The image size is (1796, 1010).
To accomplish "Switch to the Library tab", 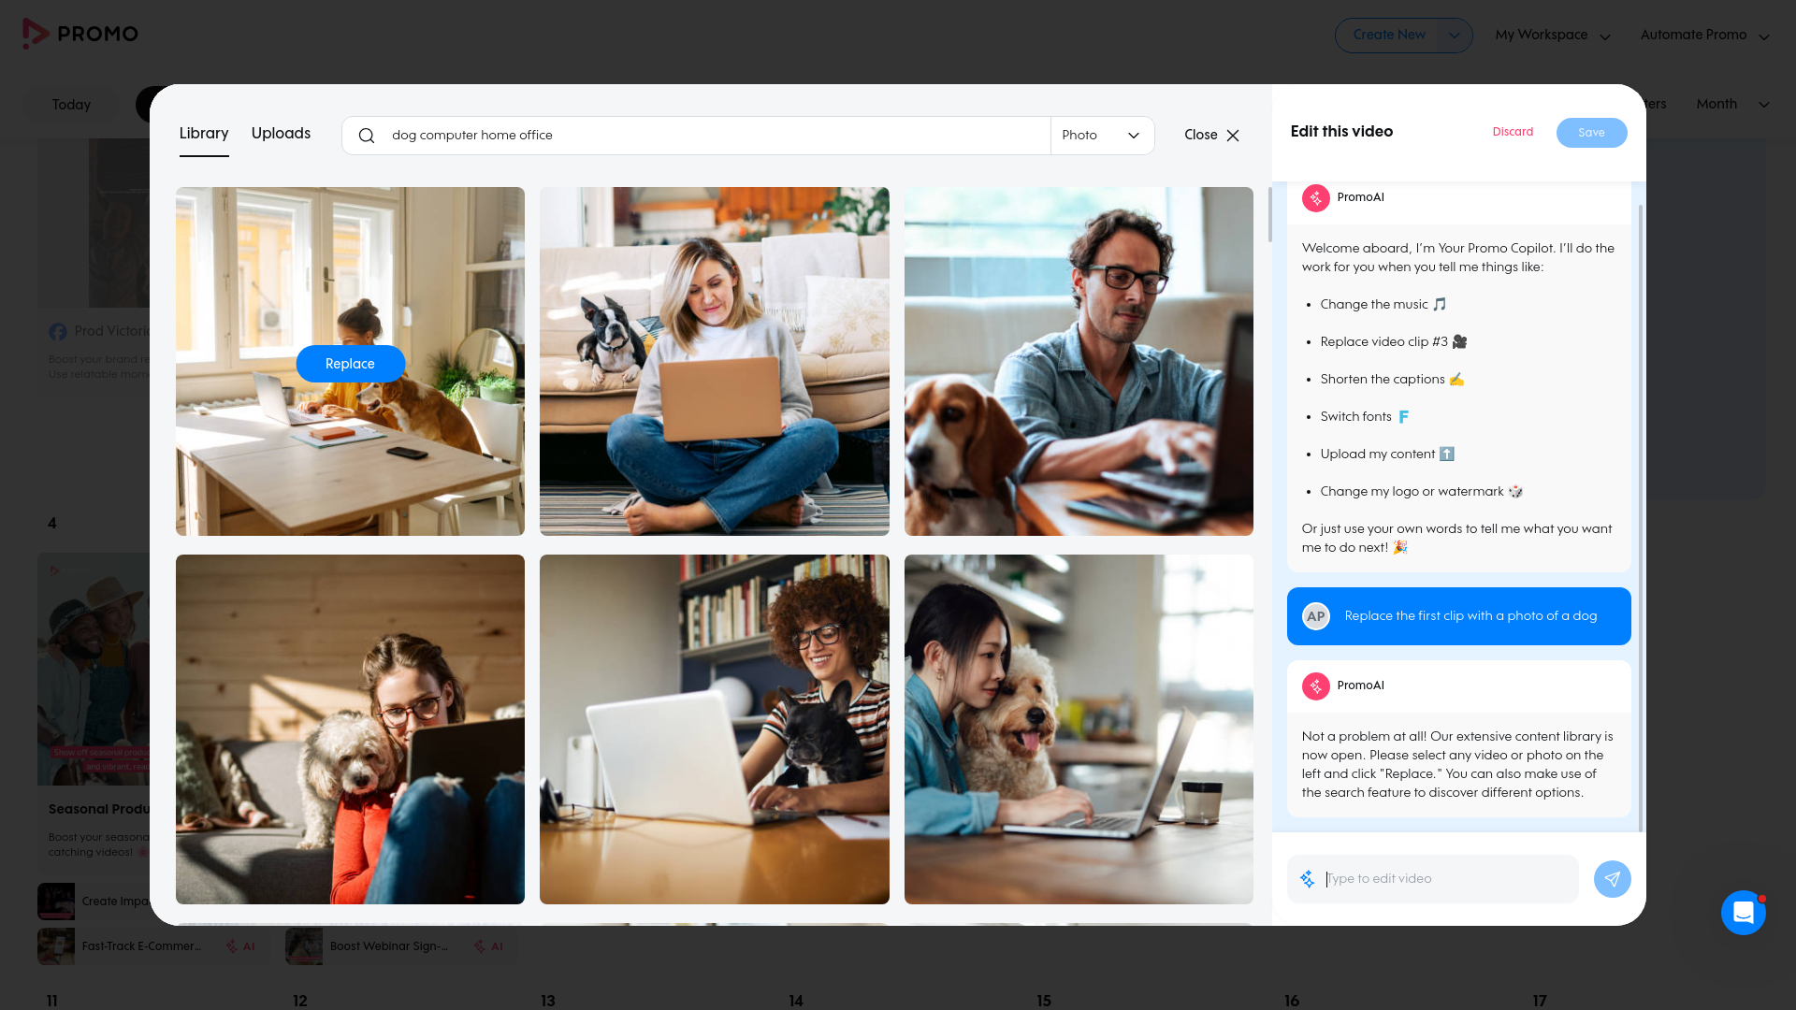I will [204, 134].
